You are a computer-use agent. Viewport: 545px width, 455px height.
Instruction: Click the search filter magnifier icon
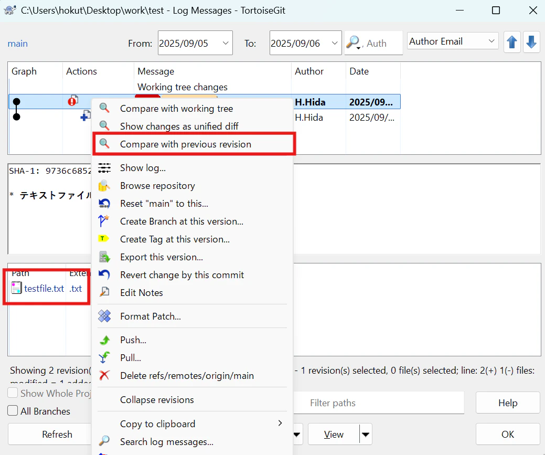tap(354, 43)
